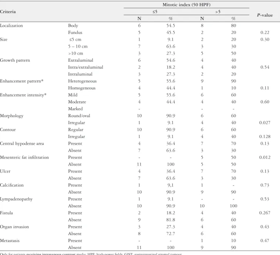The image size is (280, 255).
Task: Select the Criteria column header
Action: point(8,11)
